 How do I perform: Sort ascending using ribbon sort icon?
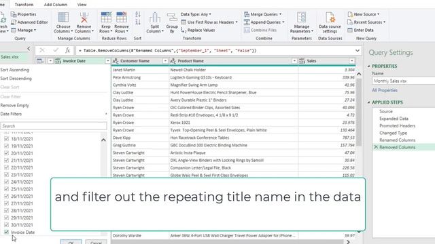coord(138,14)
